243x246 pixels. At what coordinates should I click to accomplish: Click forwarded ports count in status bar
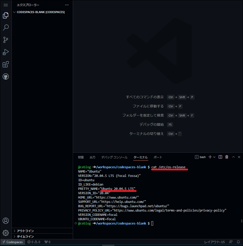pos(47,242)
